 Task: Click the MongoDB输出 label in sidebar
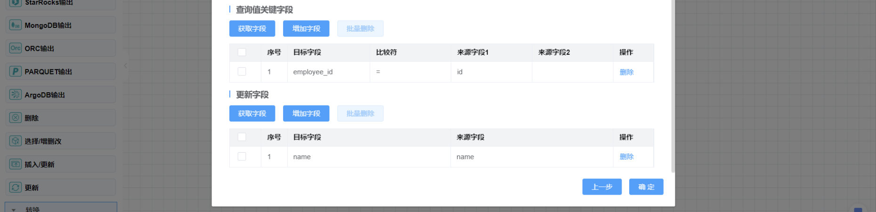tap(48, 25)
